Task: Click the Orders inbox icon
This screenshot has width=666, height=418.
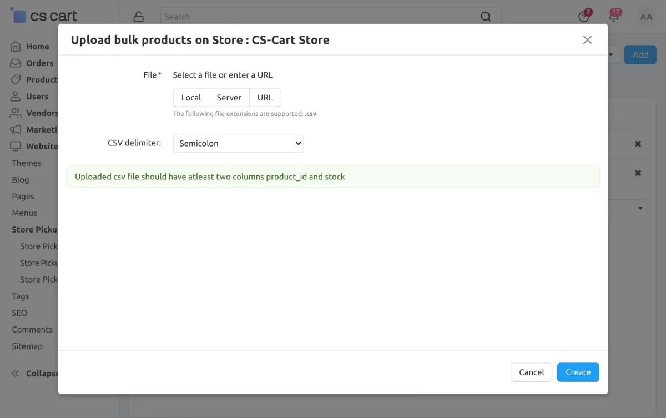Action: point(16,63)
